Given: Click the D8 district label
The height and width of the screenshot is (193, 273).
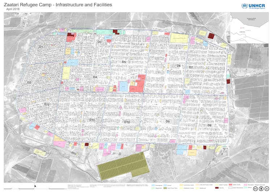Looking at the screenshot, I should (209, 125).
